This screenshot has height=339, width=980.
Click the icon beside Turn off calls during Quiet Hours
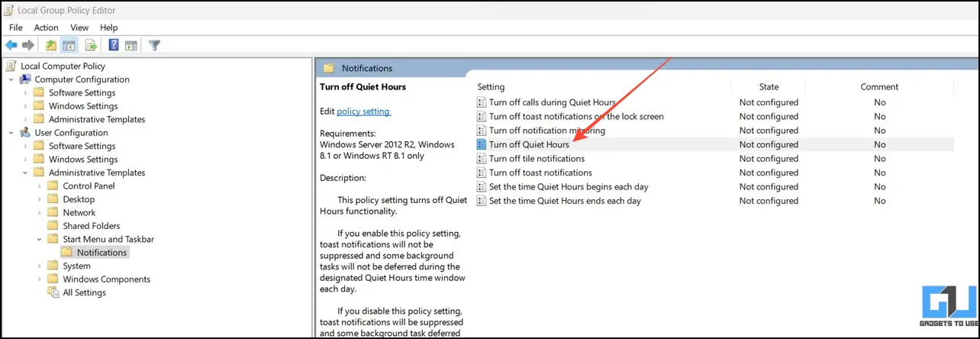tap(482, 102)
